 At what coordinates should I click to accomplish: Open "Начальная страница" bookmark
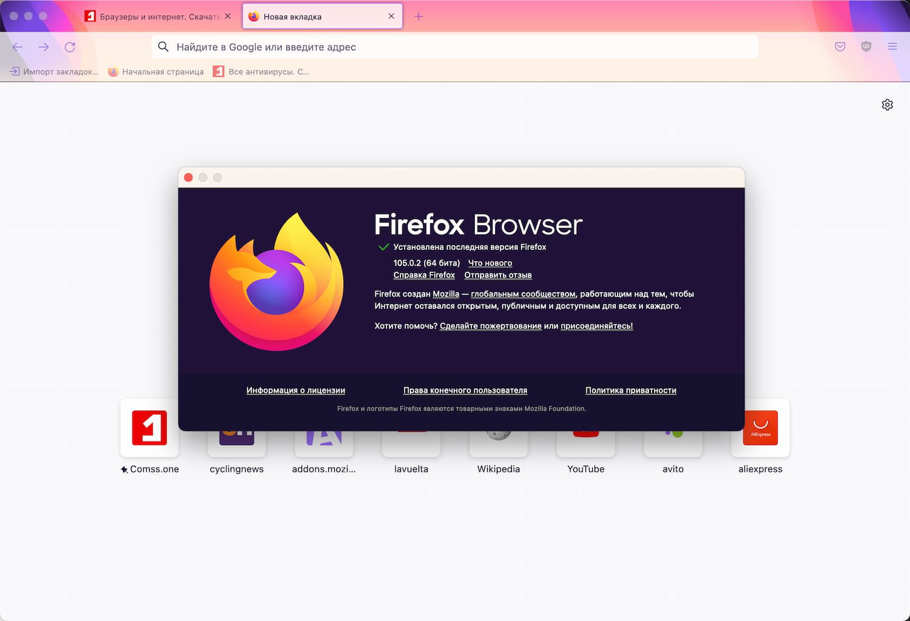[x=156, y=72]
